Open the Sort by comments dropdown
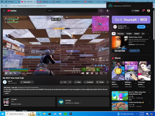155x116 pixels. point(23,111)
